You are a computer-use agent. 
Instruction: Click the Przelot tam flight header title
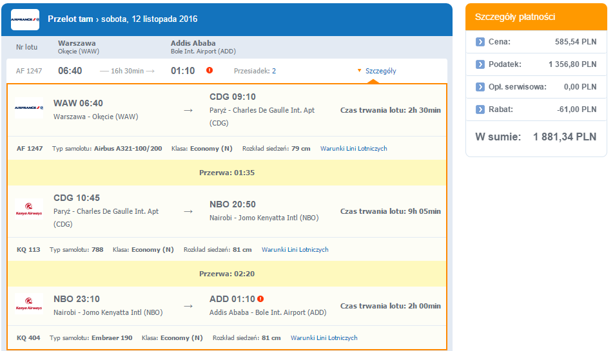[122, 19]
